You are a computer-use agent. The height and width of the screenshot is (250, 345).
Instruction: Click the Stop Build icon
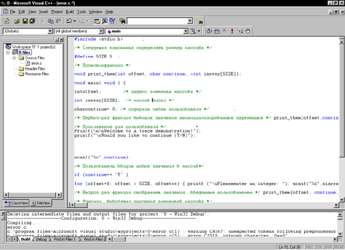point(224,31)
